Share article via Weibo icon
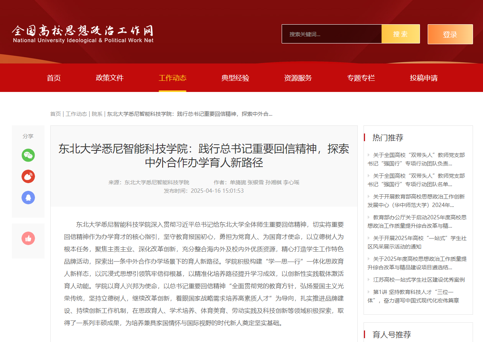 click(x=28, y=177)
